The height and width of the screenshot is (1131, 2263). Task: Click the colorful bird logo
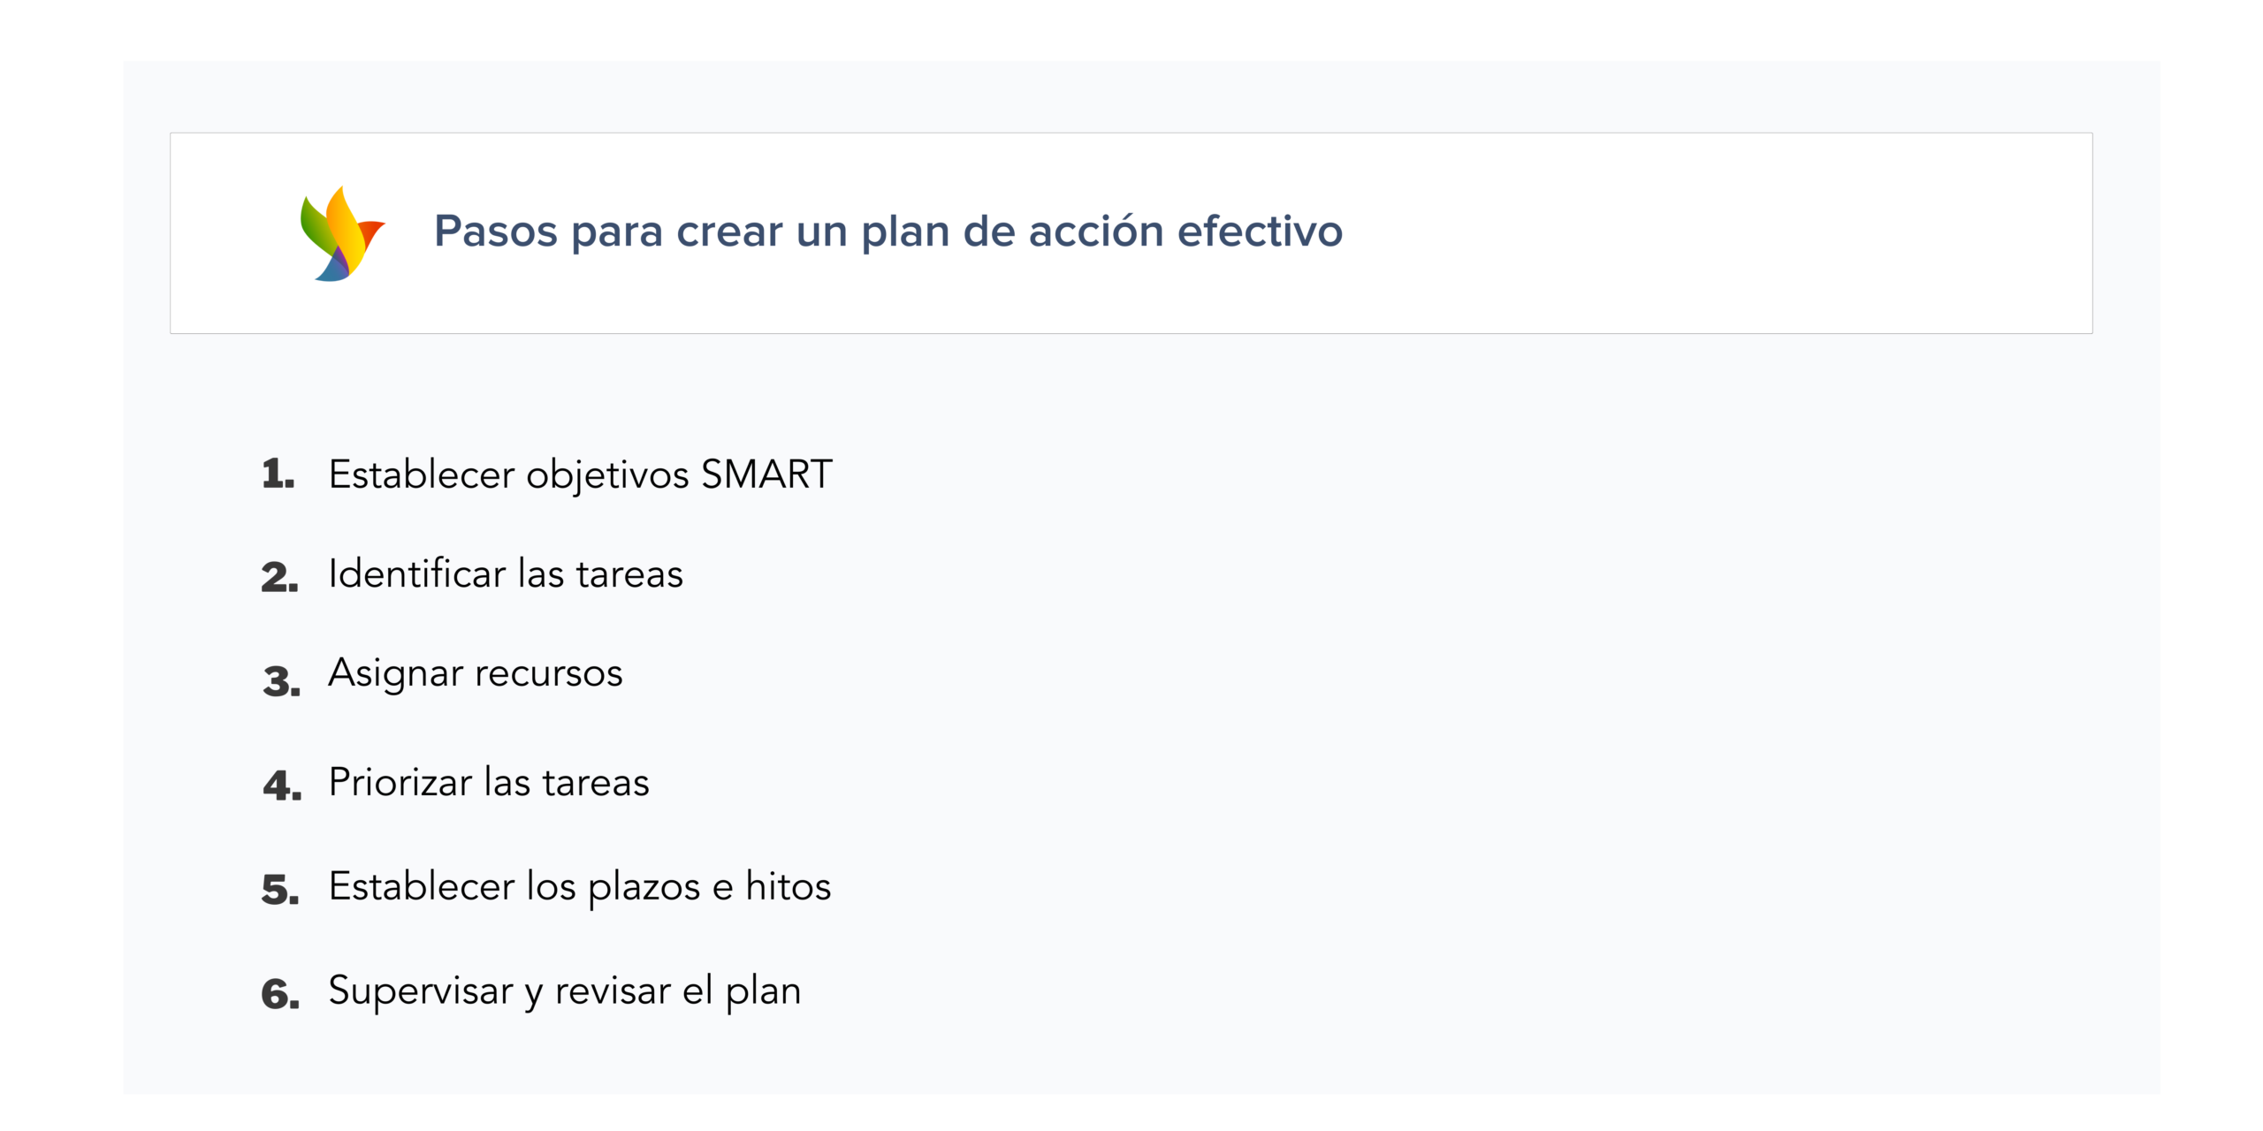tap(341, 234)
